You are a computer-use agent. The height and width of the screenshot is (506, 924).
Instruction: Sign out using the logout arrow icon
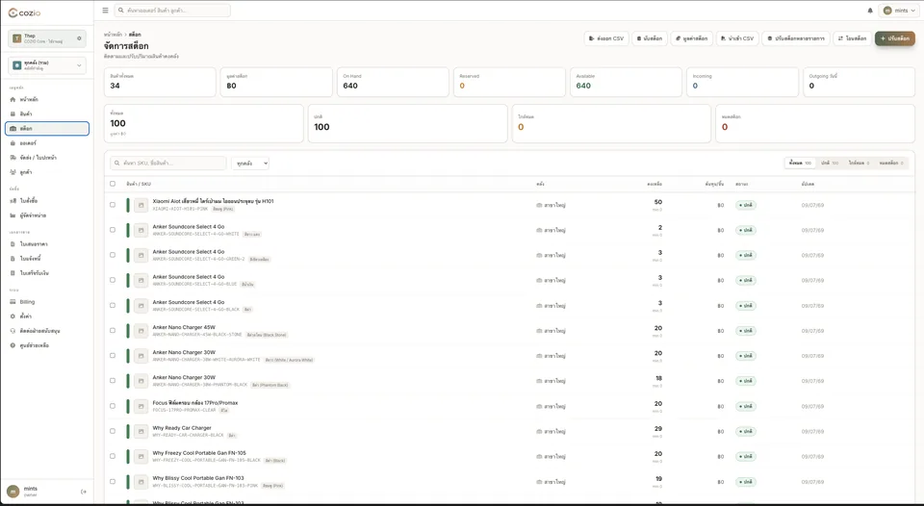click(83, 492)
